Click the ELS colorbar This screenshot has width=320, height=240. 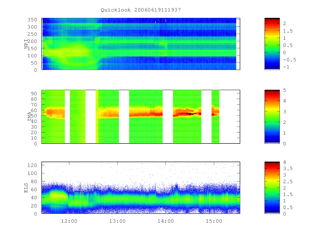(272, 188)
